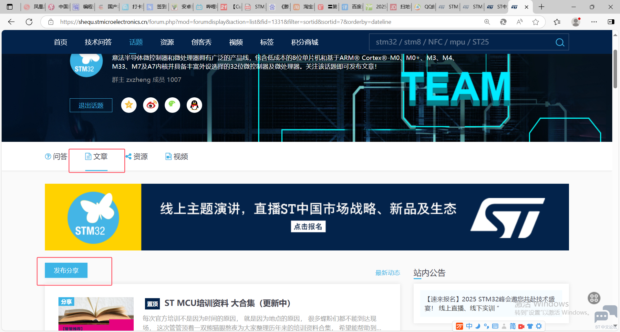Image resolution: width=620 pixels, height=332 pixels.
Task: Switch to the 视频 tab below banner
Action: click(x=177, y=157)
